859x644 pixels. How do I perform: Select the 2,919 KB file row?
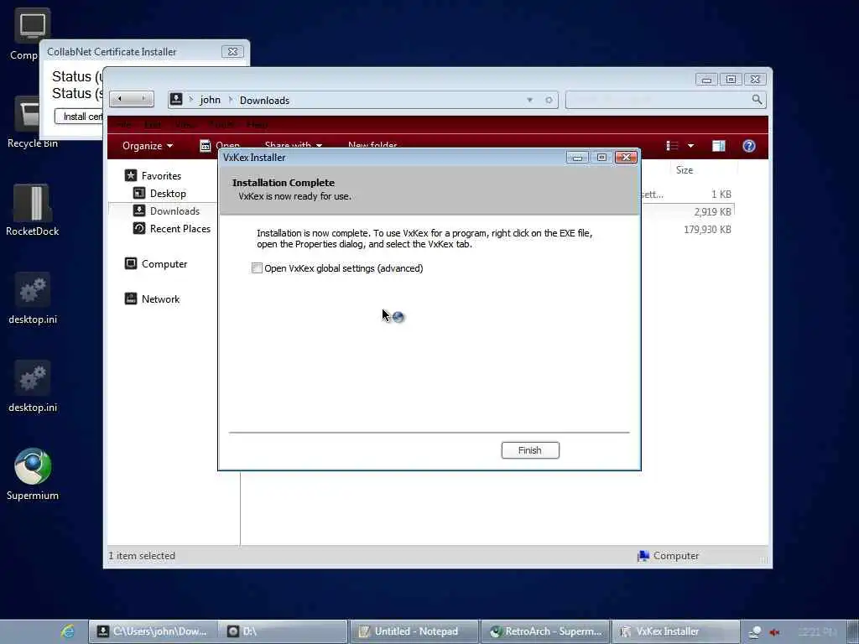(x=687, y=212)
